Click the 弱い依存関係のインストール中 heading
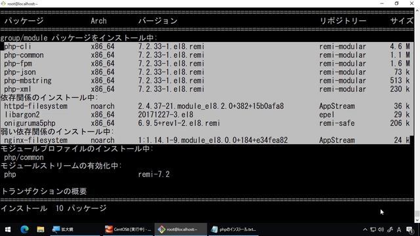The image size is (420, 236). pyautogui.click(x=57, y=132)
